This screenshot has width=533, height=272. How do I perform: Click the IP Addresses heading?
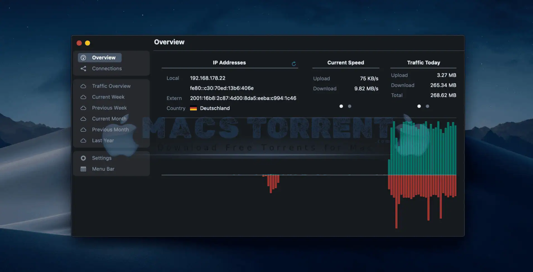[229, 63]
